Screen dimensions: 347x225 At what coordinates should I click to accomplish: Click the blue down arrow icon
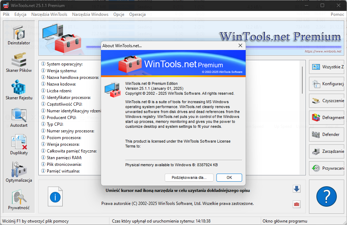(x=297, y=189)
